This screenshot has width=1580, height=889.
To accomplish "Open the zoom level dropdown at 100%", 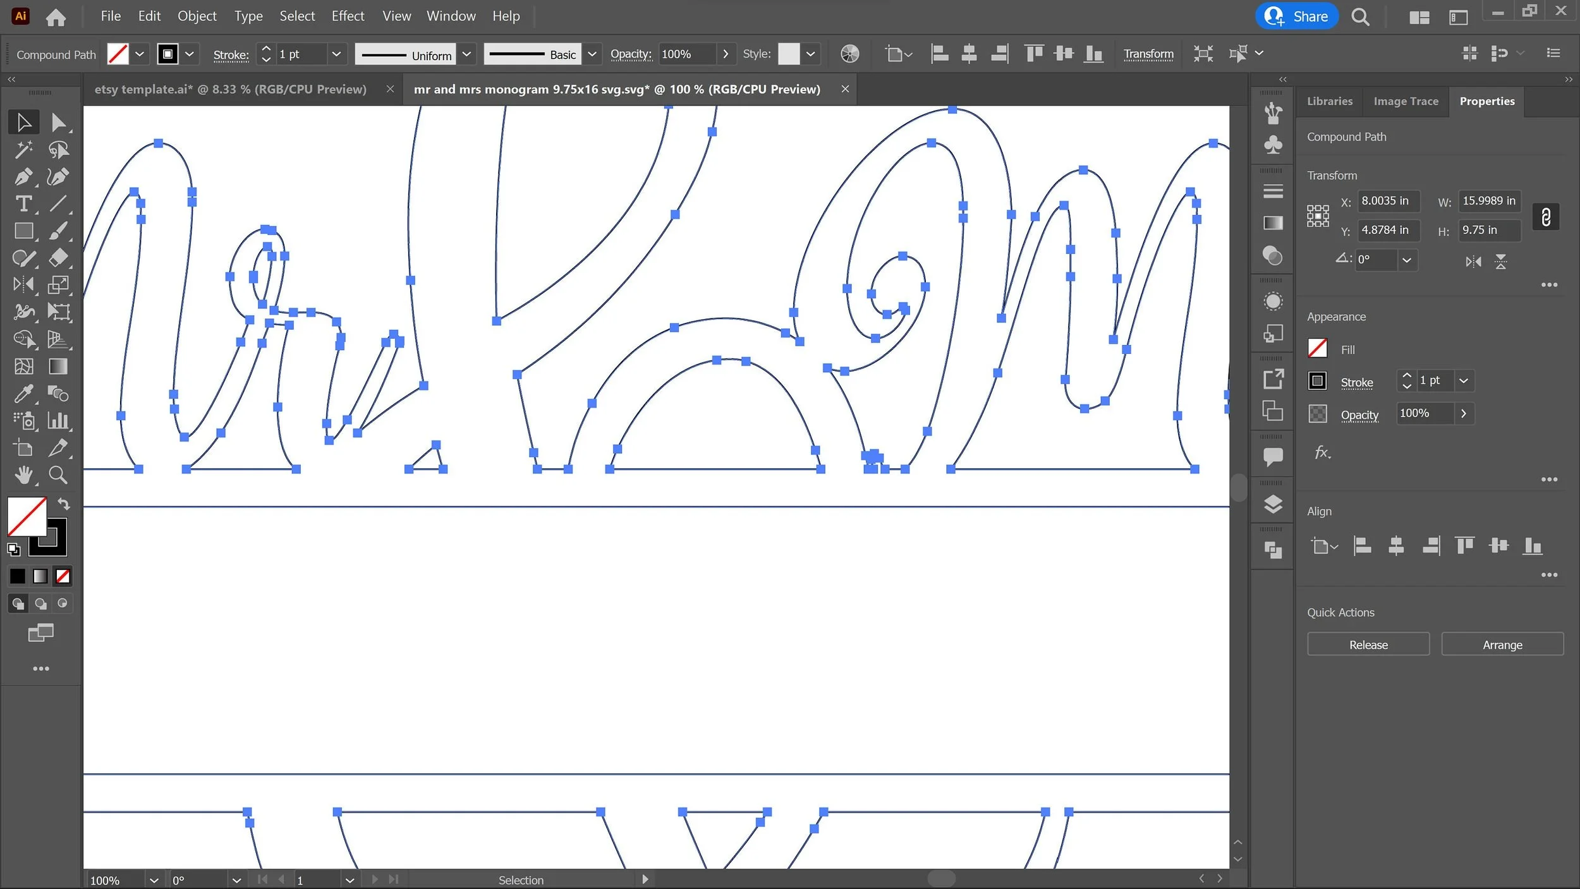I will [154, 880].
